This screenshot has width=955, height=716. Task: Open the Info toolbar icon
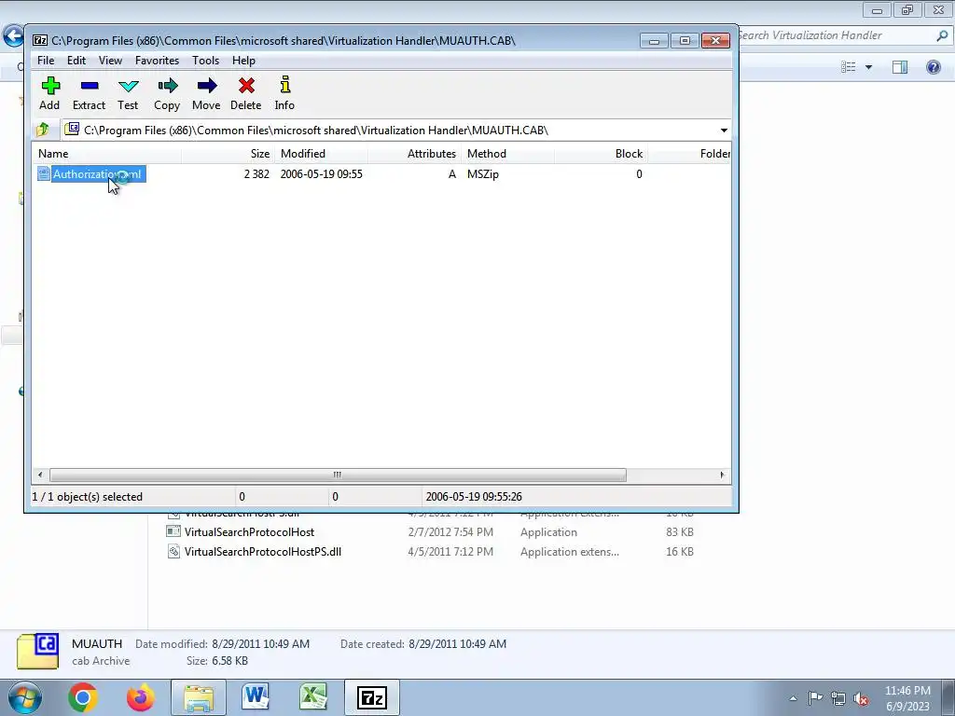pyautogui.click(x=284, y=94)
